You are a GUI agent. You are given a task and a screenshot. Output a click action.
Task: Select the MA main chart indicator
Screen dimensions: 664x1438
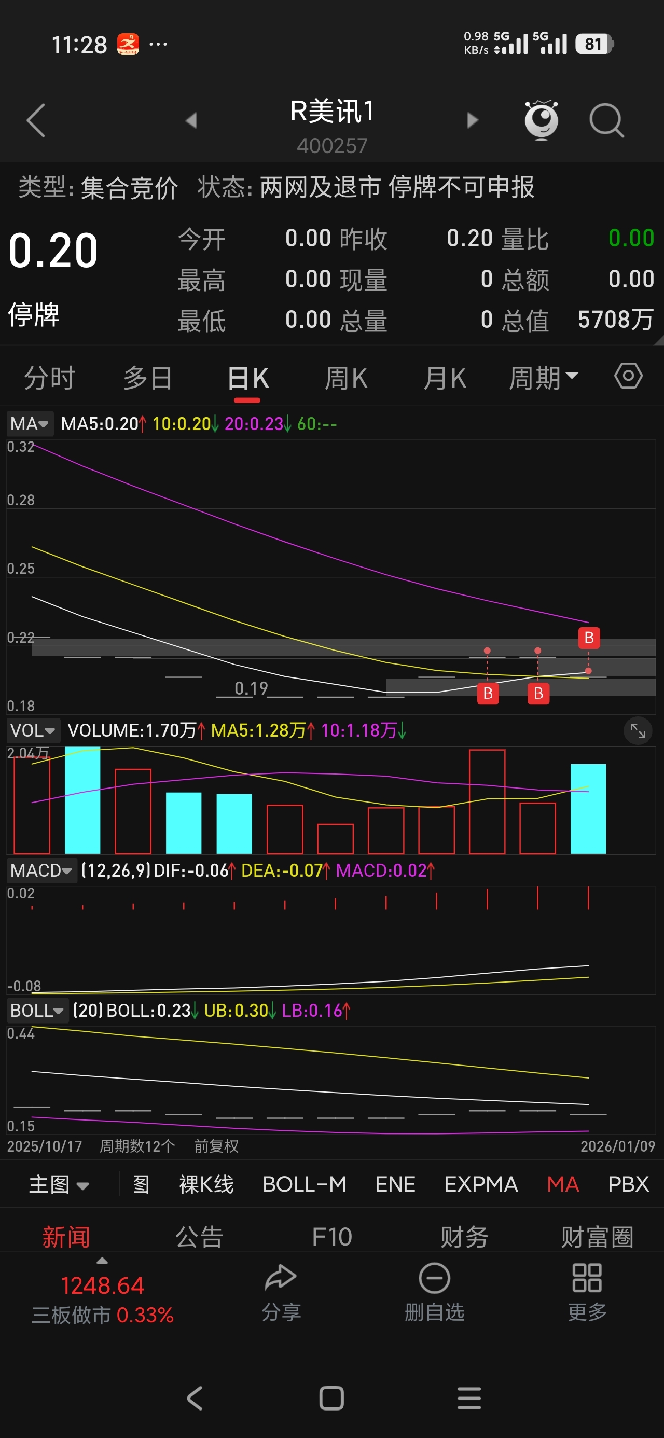pyautogui.click(x=563, y=1184)
